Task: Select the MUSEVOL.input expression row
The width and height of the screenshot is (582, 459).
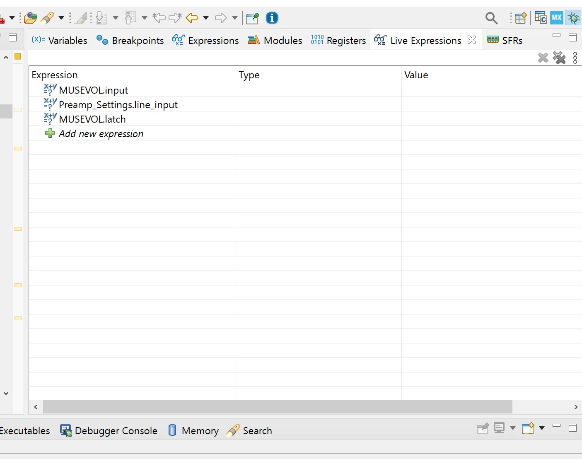Action: coord(305,90)
